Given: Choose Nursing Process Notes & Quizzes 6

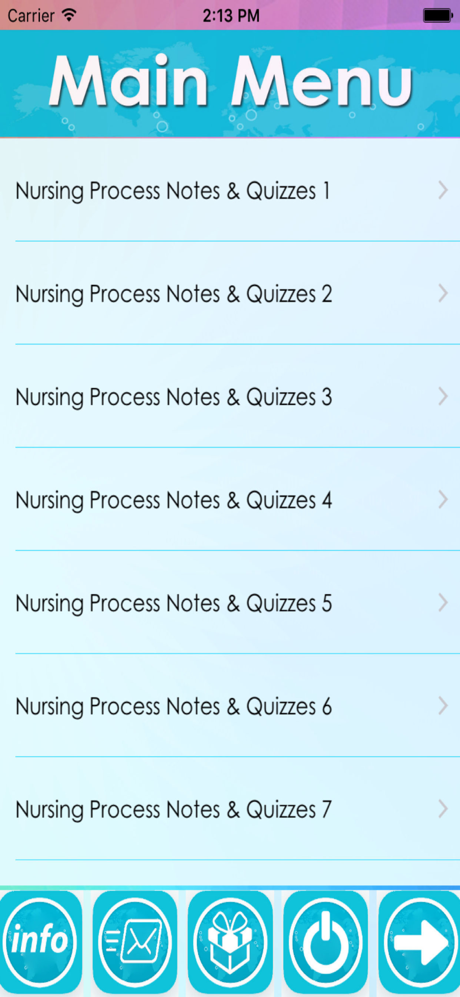Looking at the screenshot, I should coord(230,706).
